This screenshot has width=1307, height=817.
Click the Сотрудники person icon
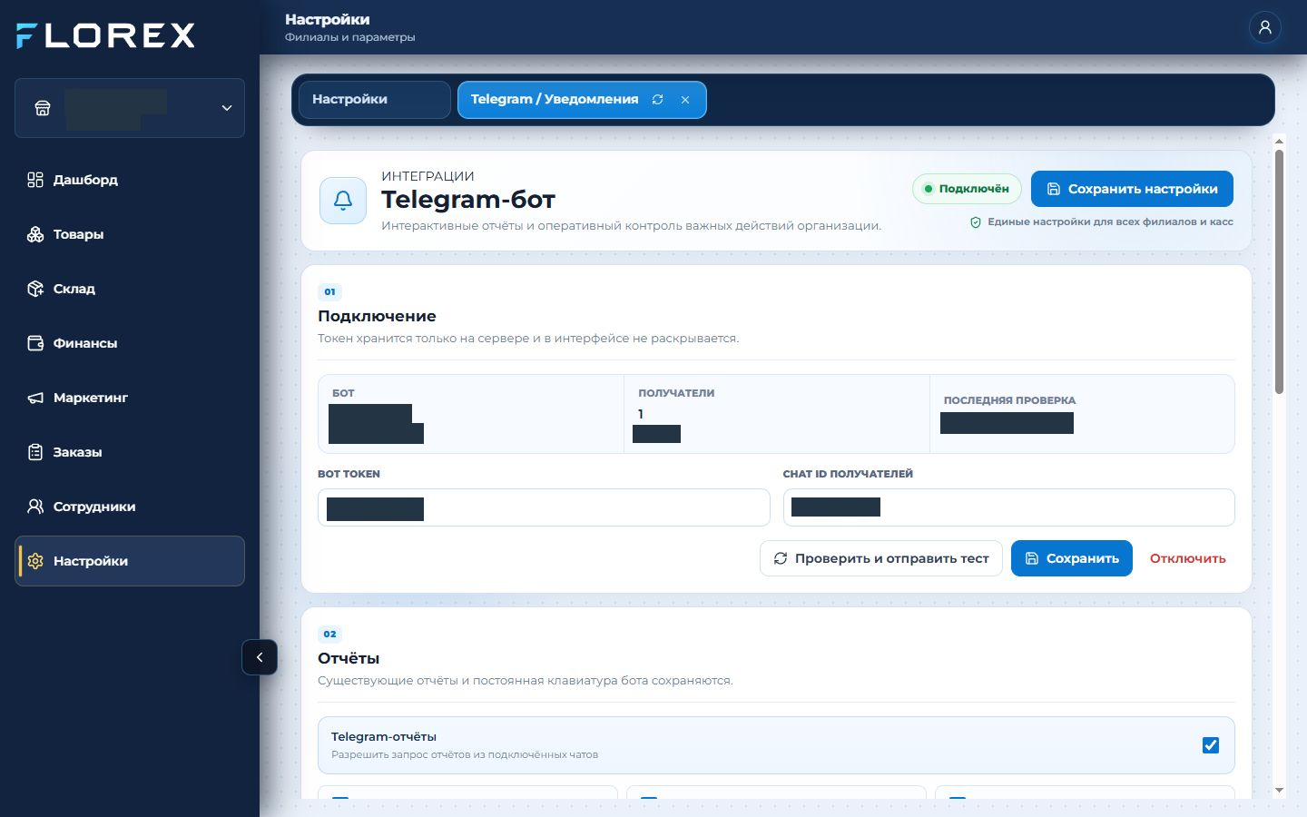(35, 507)
